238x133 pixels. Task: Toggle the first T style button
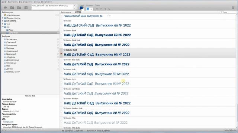[97, 9]
